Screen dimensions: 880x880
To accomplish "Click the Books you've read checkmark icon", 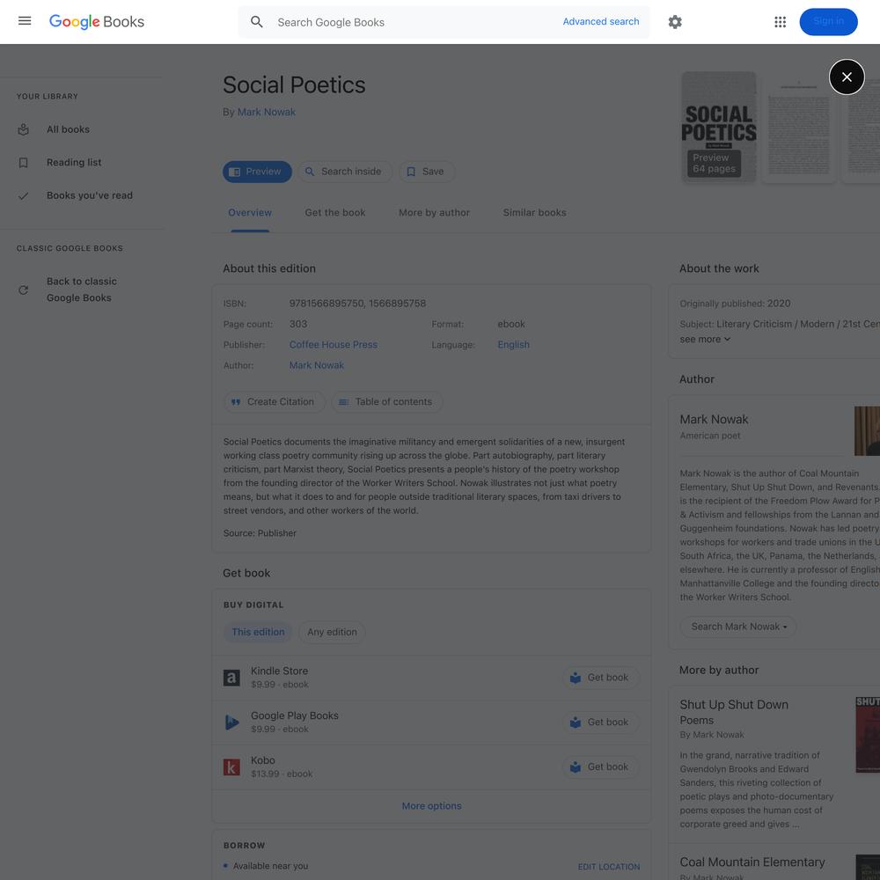I will [x=23, y=196].
